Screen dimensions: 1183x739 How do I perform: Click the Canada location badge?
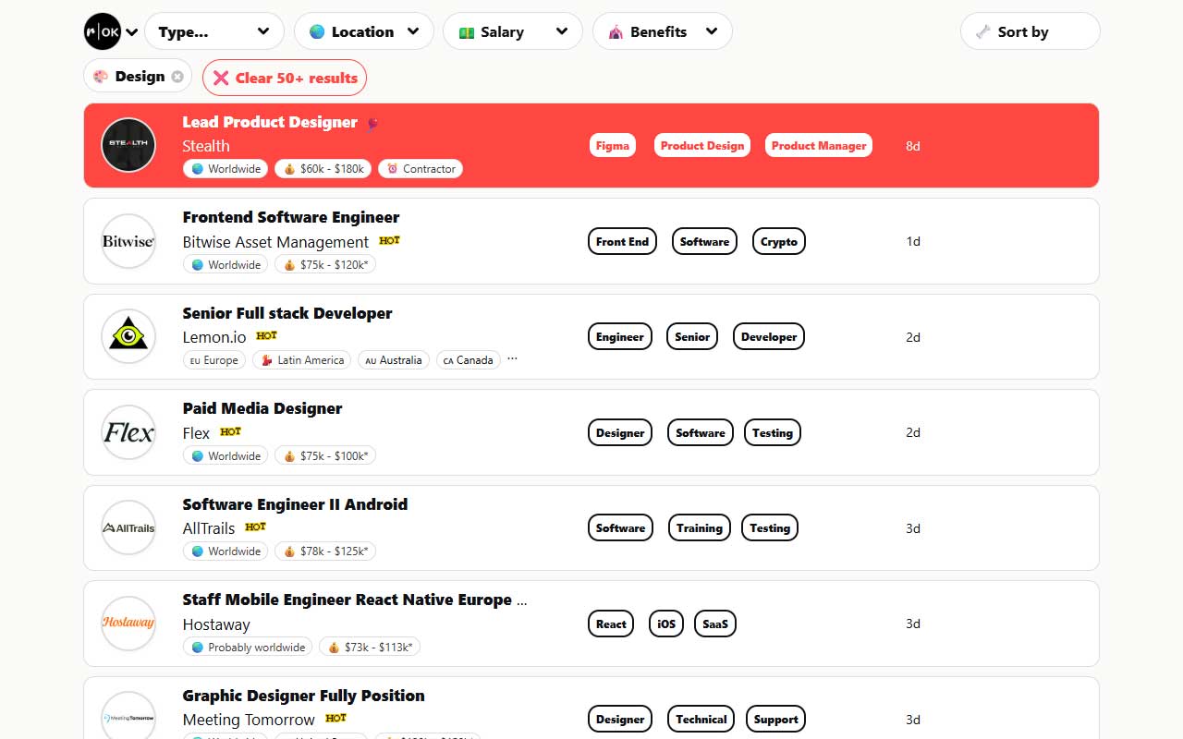click(x=469, y=360)
